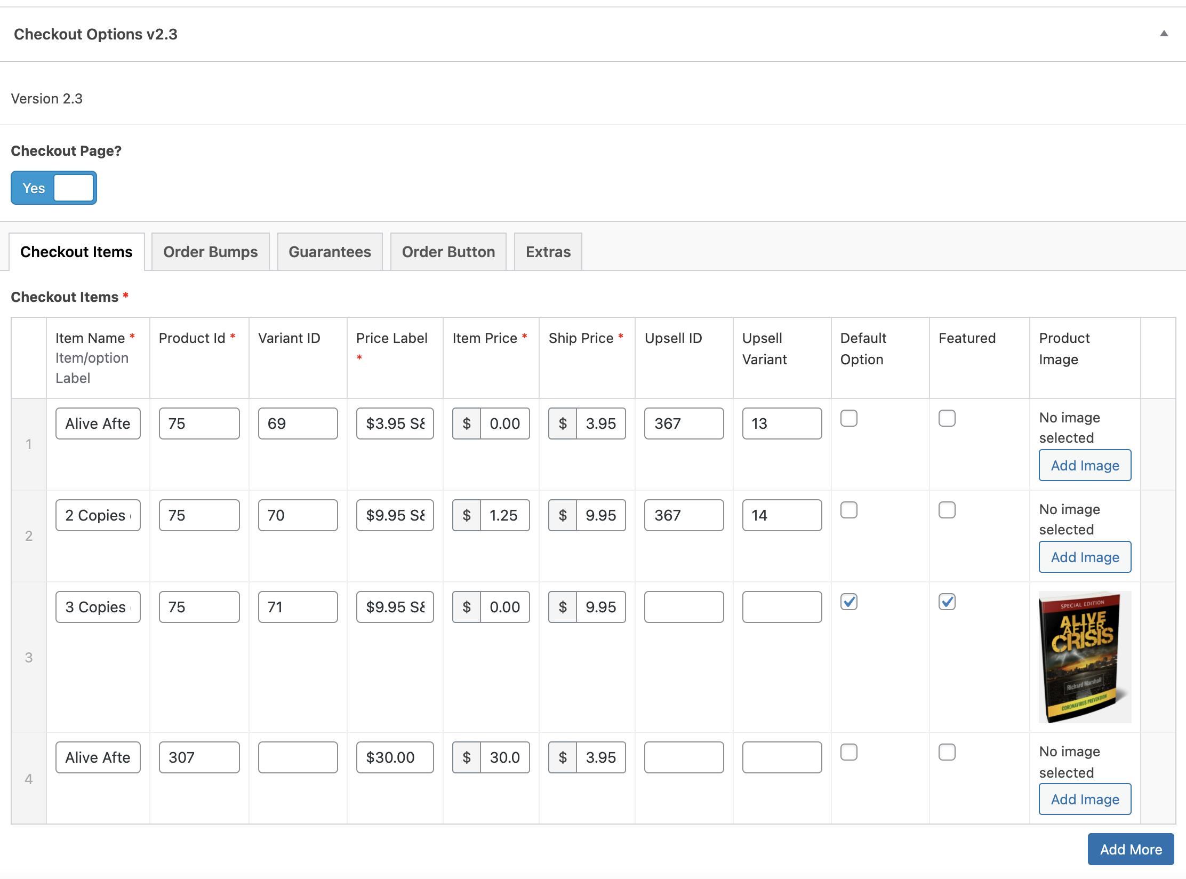The image size is (1186, 879).
Task: Click the Variant ID field containing 69
Action: (x=298, y=423)
